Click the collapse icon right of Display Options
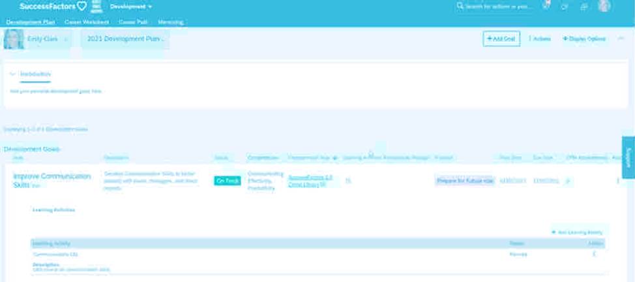This screenshot has height=282, width=635. tap(621, 39)
